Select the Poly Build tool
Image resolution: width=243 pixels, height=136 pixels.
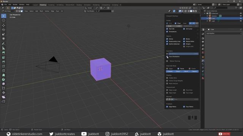(3, 75)
